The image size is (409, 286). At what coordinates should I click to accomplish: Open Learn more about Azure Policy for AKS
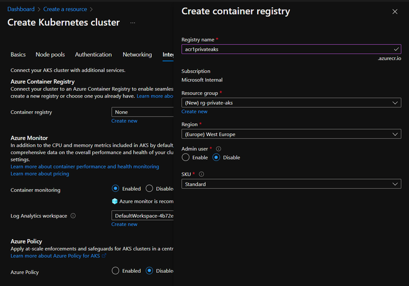(55, 256)
